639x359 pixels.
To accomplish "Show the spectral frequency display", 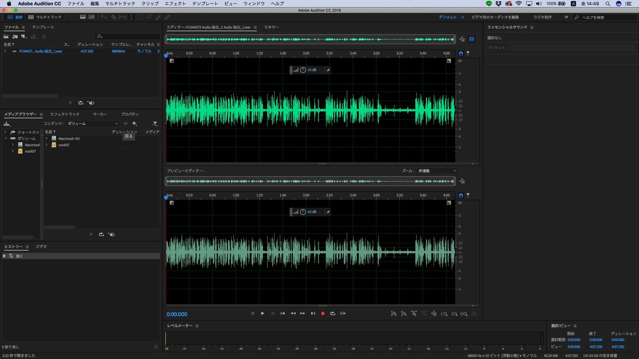I will pyautogui.click(x=83, y=17).
